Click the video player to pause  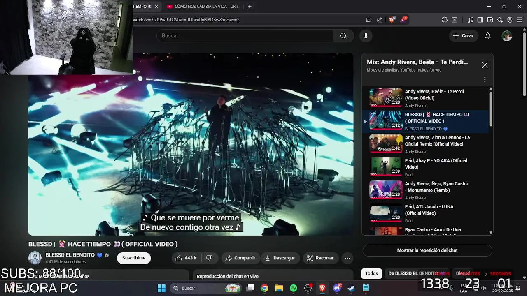tap(191, 144)
